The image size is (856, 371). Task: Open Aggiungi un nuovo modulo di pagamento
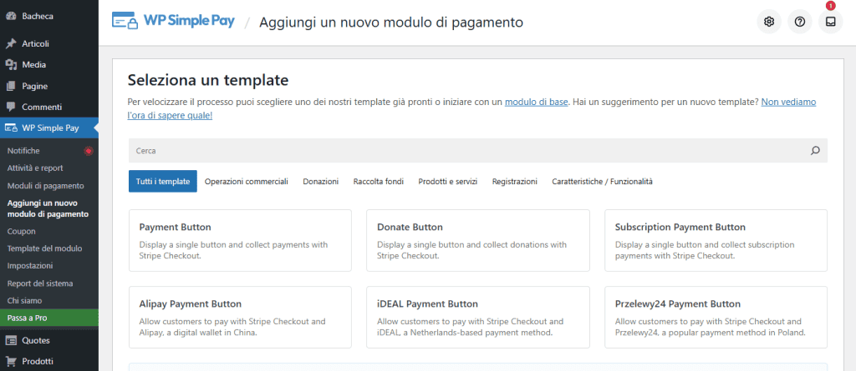48,208
